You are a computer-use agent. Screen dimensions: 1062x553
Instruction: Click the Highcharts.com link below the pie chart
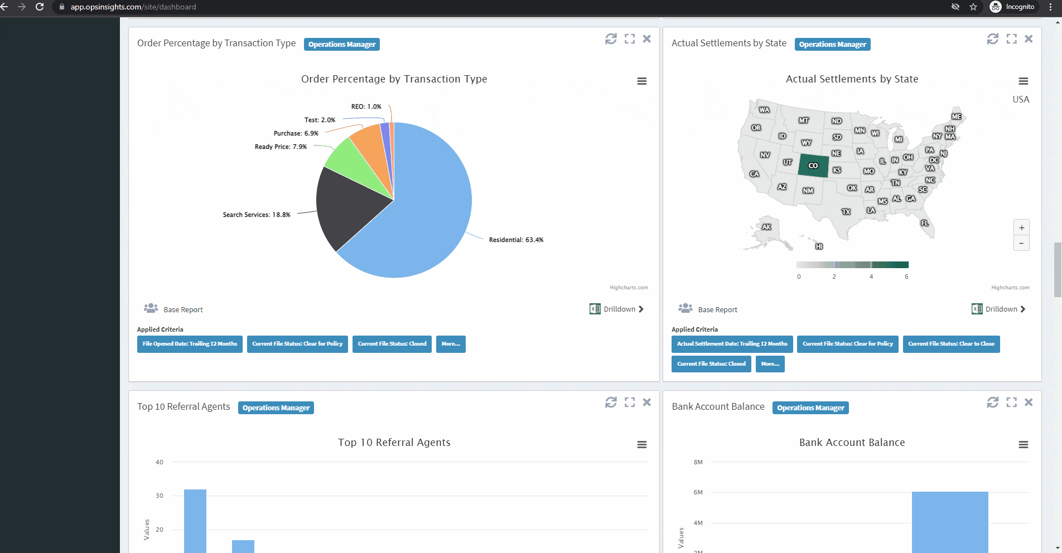point(628,288)
